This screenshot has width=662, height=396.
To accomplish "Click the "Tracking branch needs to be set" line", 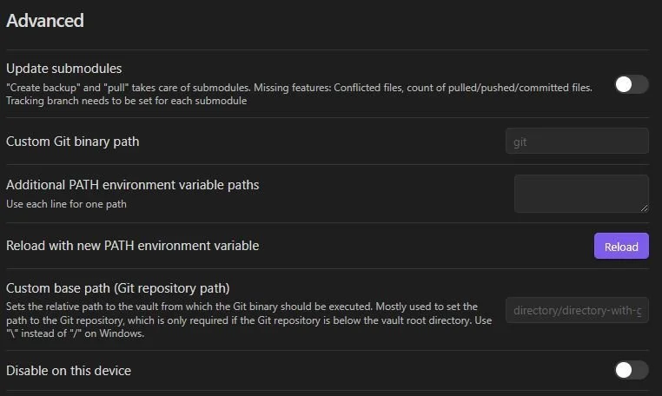I will 126,101.
